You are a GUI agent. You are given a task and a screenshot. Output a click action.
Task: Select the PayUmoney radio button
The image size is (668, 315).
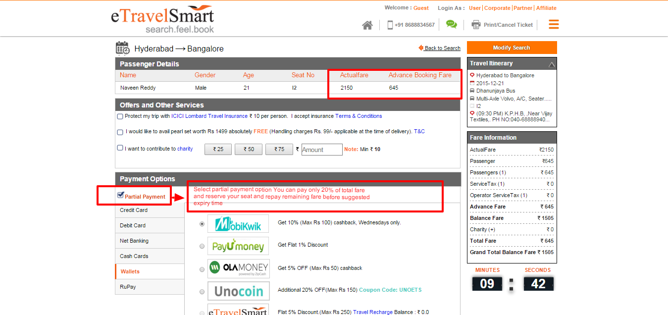(x=202, y=246)
